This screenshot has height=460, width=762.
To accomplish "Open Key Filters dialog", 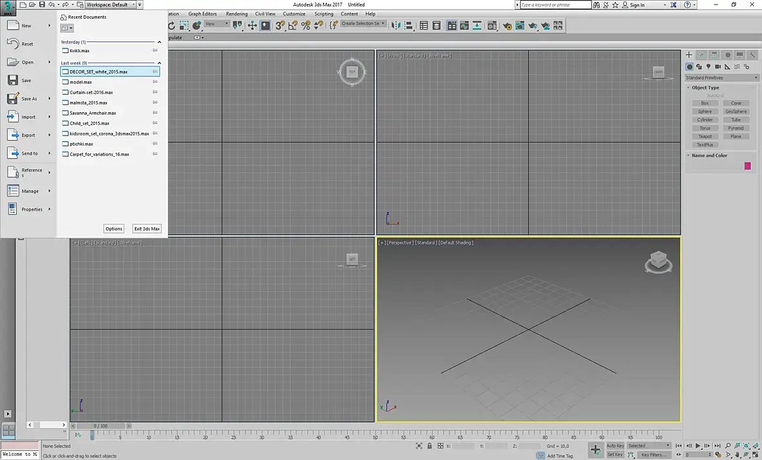I will pyautogui.click(x=654, y=455).
